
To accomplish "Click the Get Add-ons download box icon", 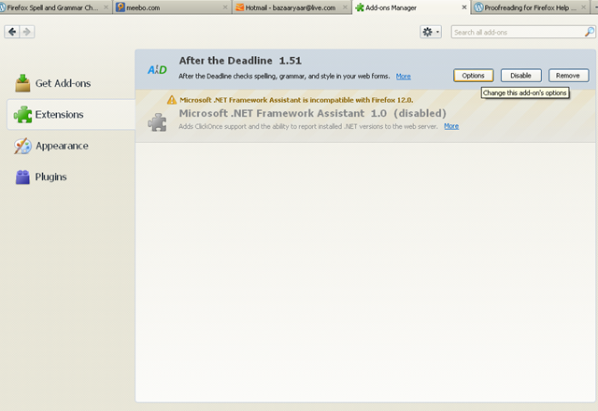I will pos(22,83).
